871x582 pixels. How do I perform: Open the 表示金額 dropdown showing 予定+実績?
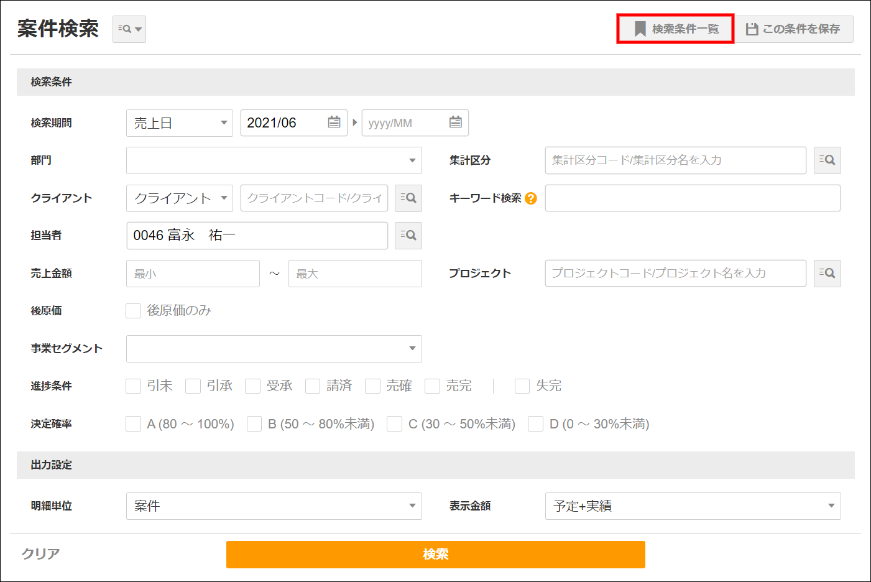click(693, 506)
